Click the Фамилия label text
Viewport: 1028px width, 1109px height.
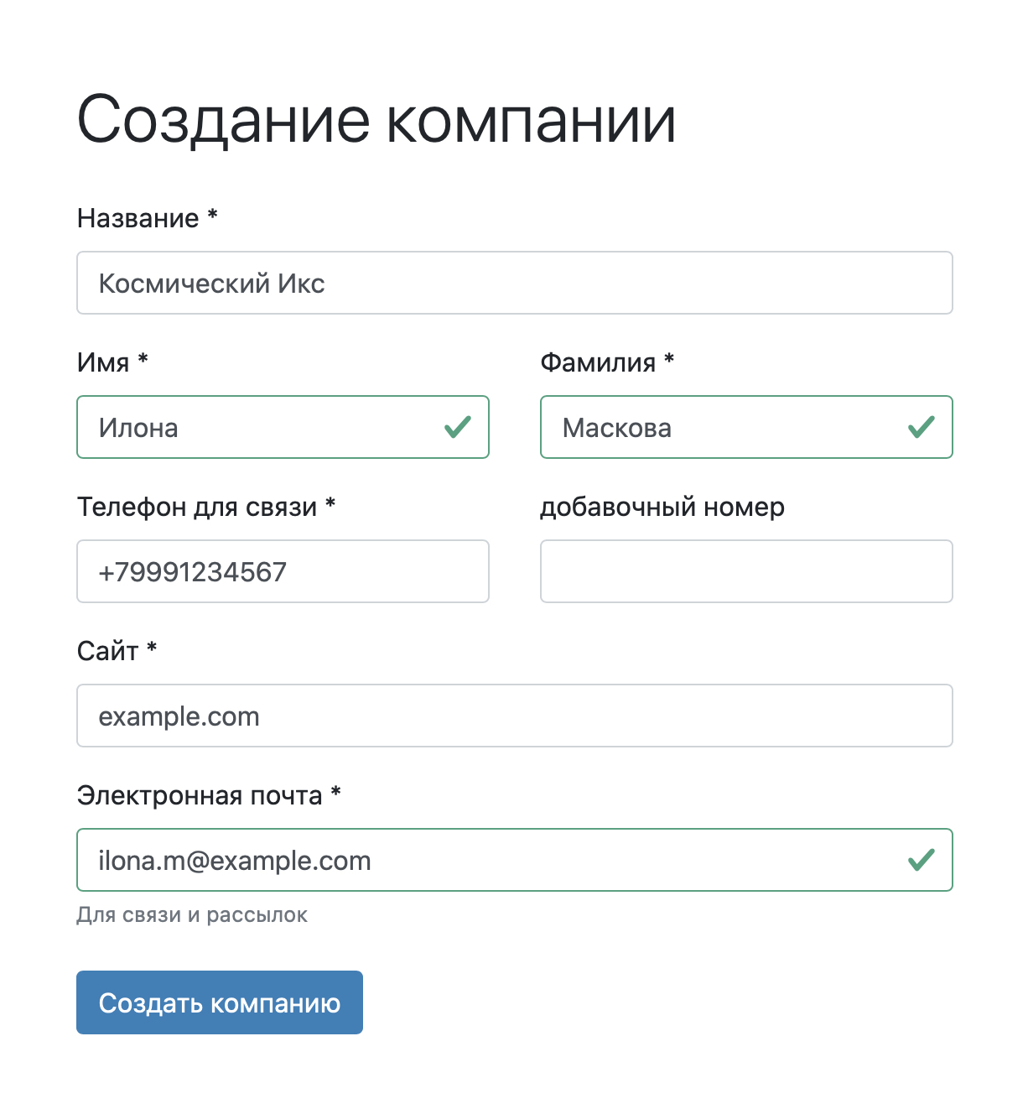point(598,362)
